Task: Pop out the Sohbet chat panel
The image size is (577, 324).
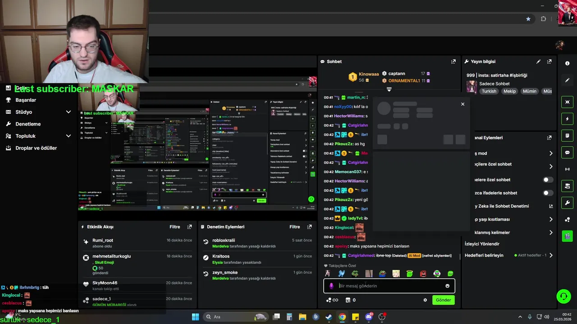Action: [x=453, y=62]
